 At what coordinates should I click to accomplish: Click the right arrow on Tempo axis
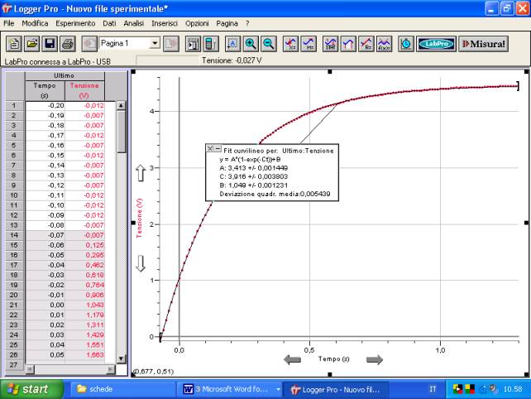pos(375,359)
